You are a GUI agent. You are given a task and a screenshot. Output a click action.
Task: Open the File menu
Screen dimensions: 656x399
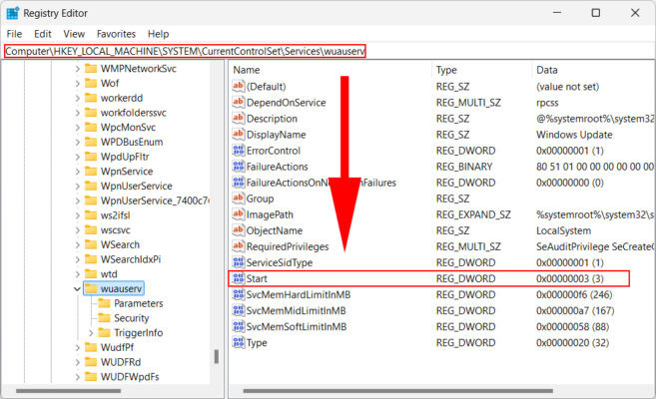pyautogui.click(x=15, y=34)
